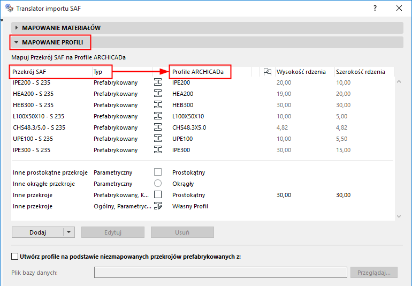The width and height of the screenshot is (412, 286).
Task: Select Inne okrągłe przekroje row
Action: click(202, 184)
